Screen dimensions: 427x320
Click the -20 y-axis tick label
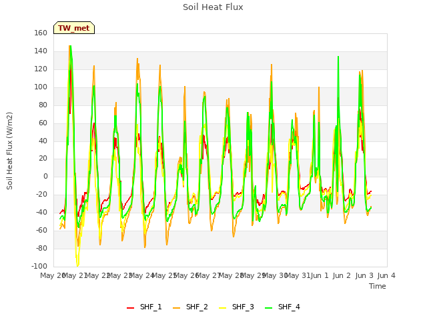pyautogui.click(x=41, y=194)
